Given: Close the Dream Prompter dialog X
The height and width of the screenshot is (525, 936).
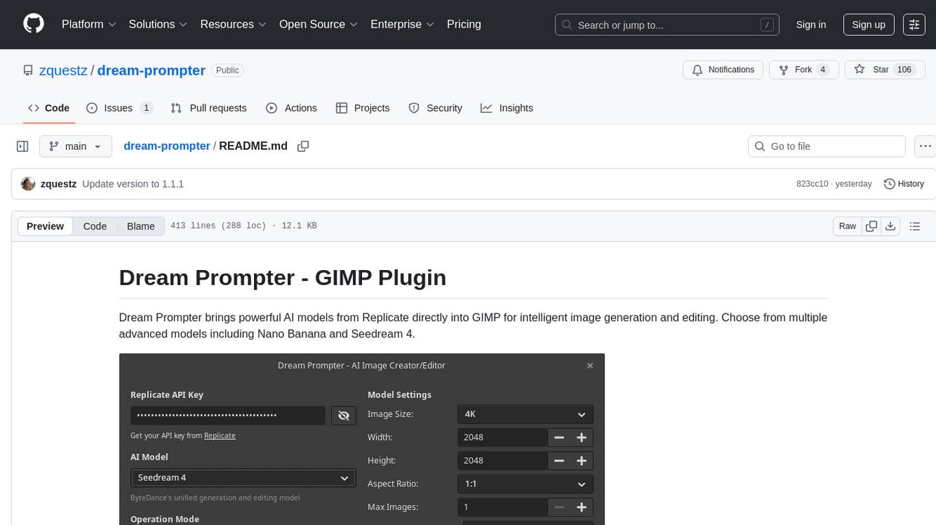Looking at the screenshot, I should tap(590, 366).
